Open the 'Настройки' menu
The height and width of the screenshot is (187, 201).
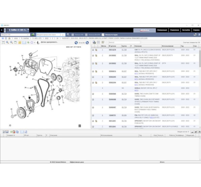(186, 30)
